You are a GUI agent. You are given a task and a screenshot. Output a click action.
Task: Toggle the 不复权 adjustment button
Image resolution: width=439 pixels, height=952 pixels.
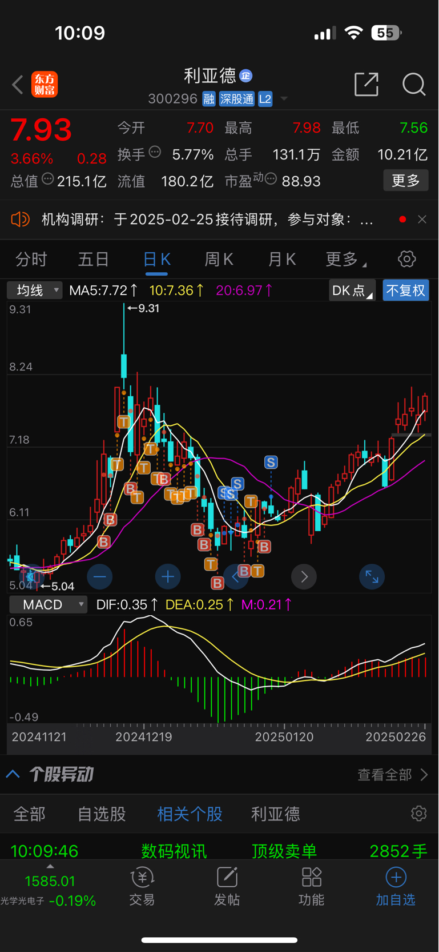406,290
